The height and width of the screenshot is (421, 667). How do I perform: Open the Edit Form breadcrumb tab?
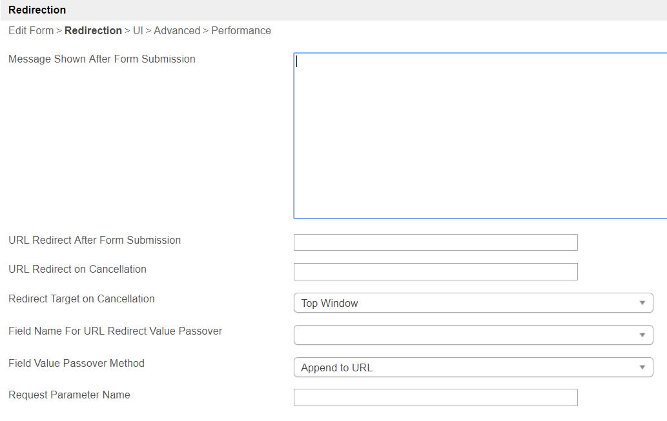31,31
